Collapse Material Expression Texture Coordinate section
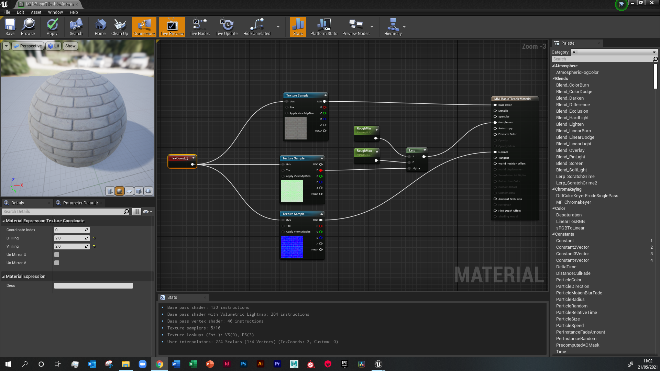The height and width of the screenshot is (371, 660). (x=3, y=221)
